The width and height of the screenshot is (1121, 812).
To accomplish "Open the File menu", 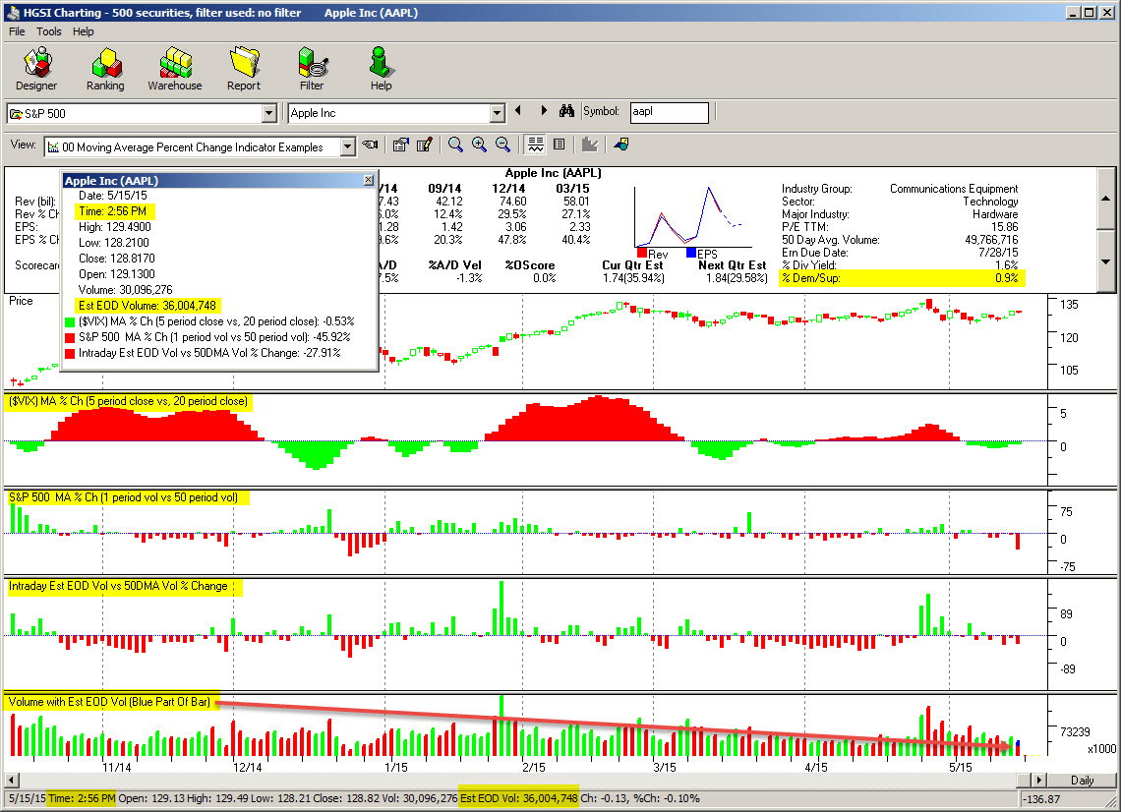I will coord(17,31).
